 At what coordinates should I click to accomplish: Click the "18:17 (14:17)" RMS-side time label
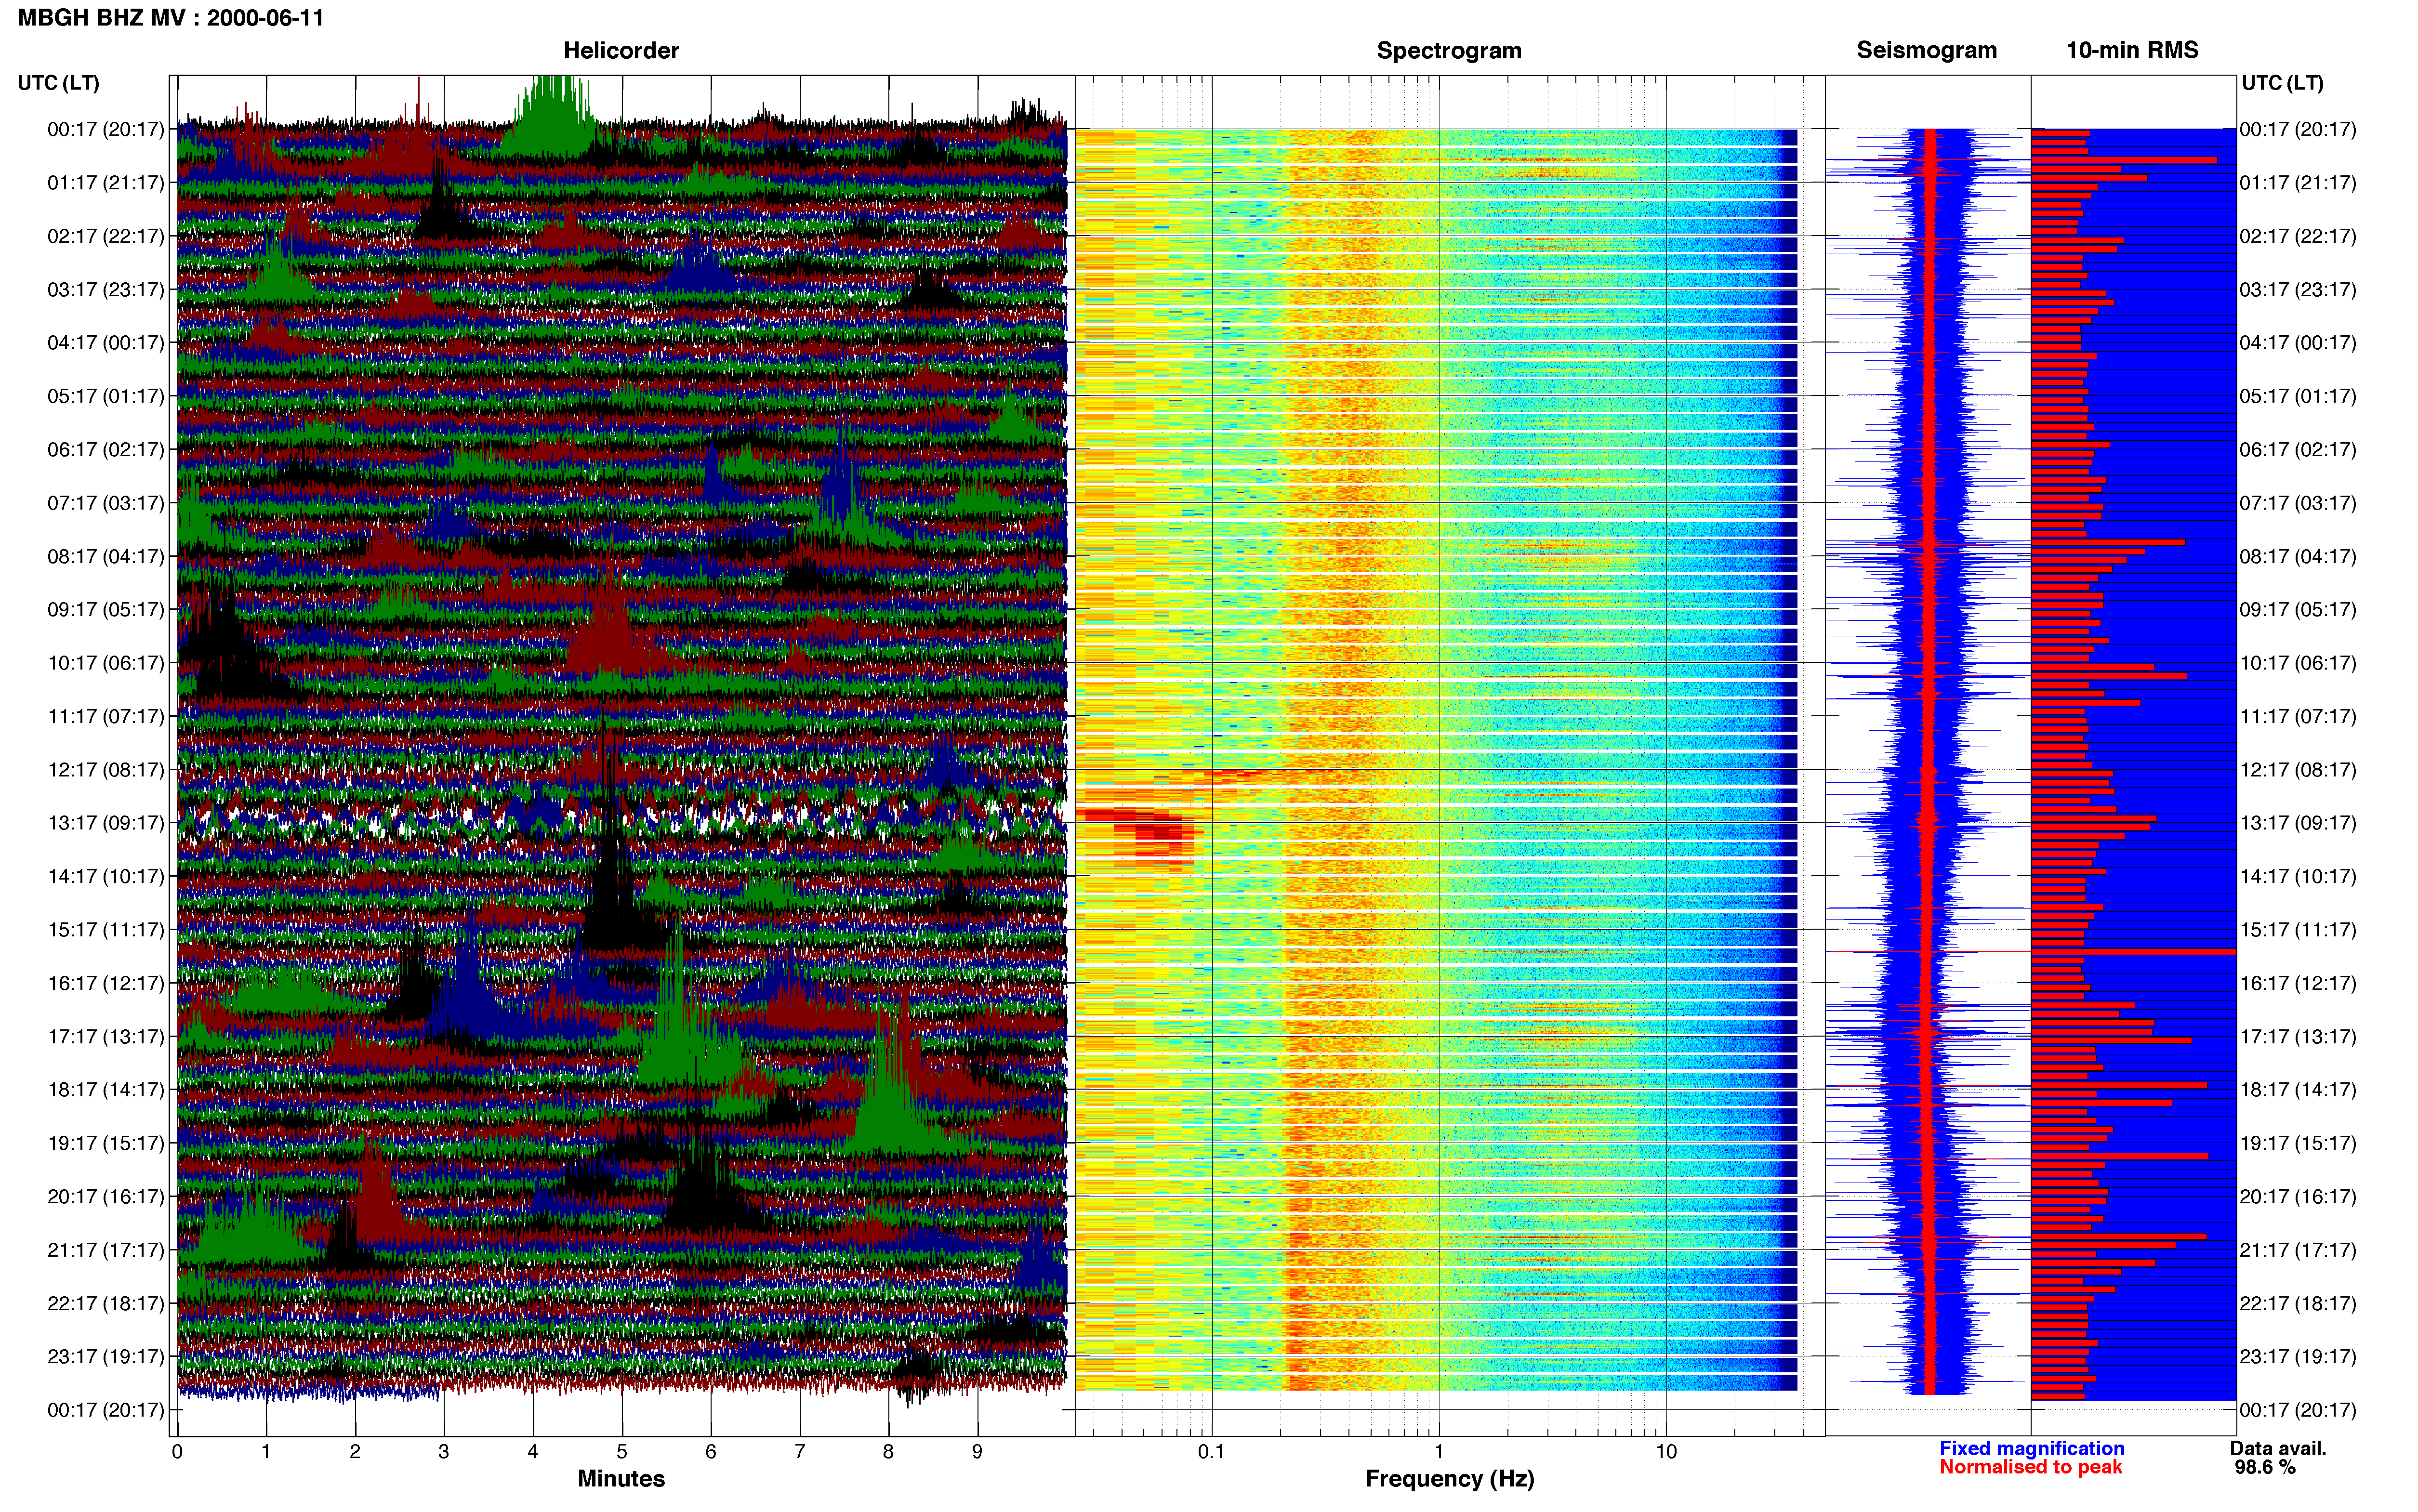2298,1090
